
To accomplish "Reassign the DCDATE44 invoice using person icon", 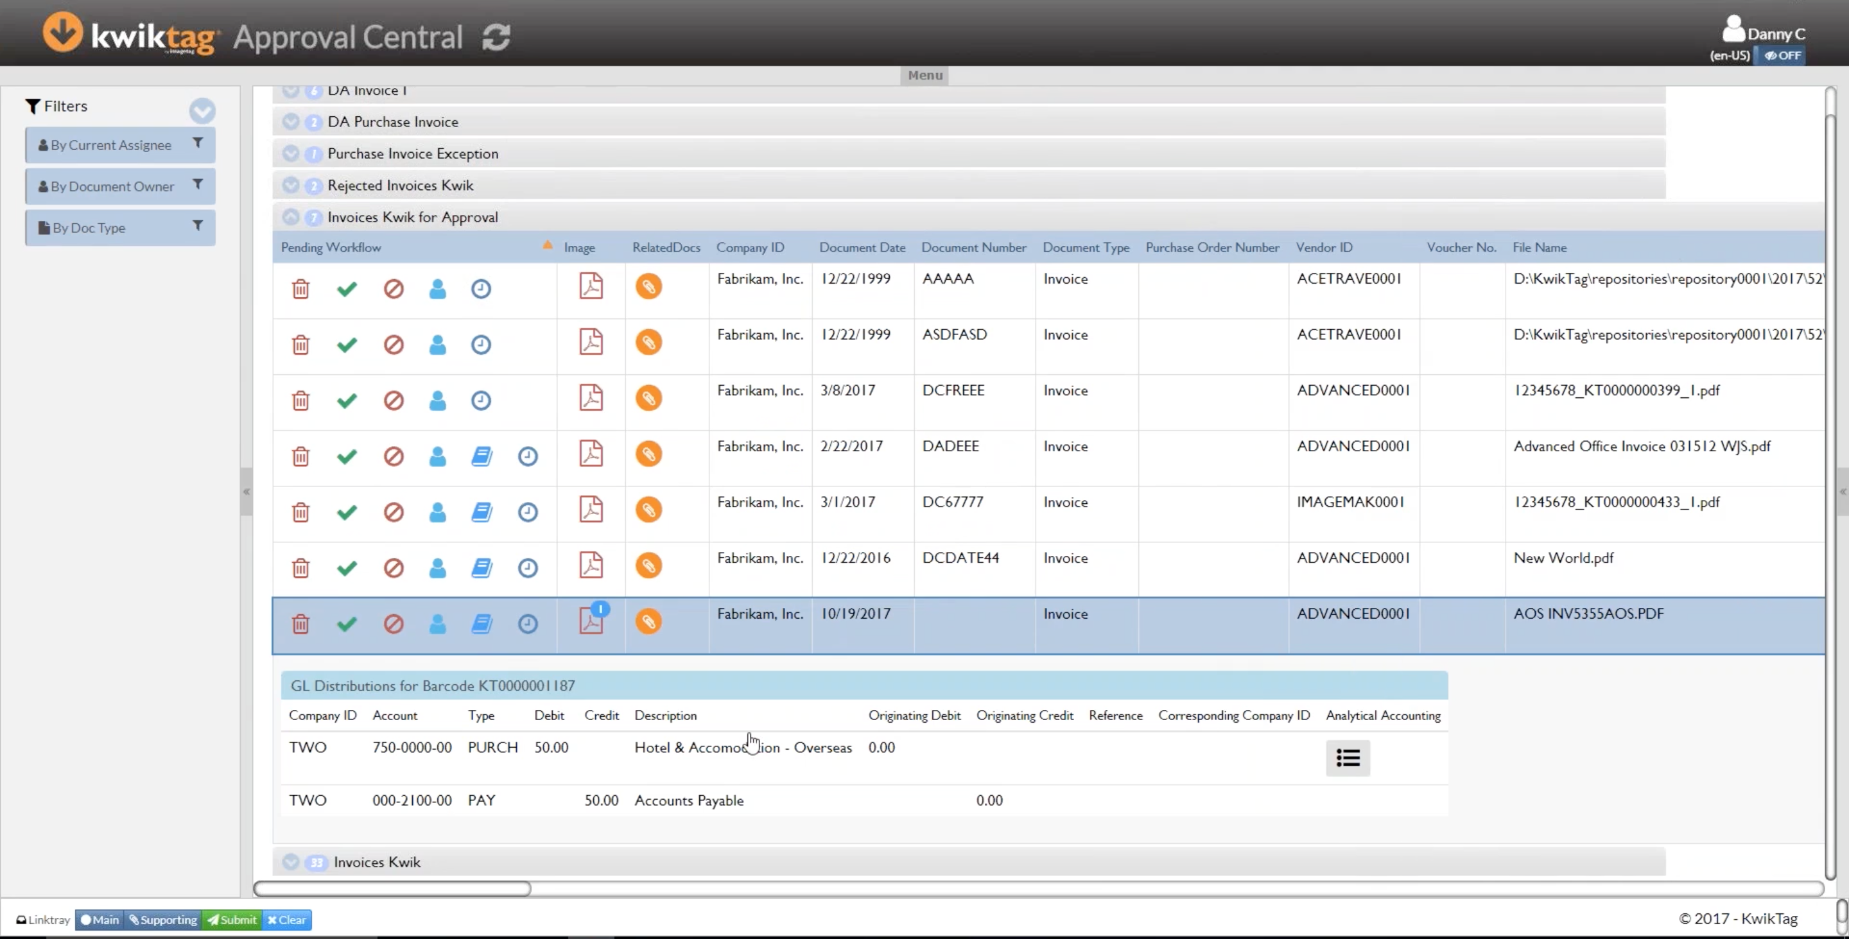I will 437,568.
